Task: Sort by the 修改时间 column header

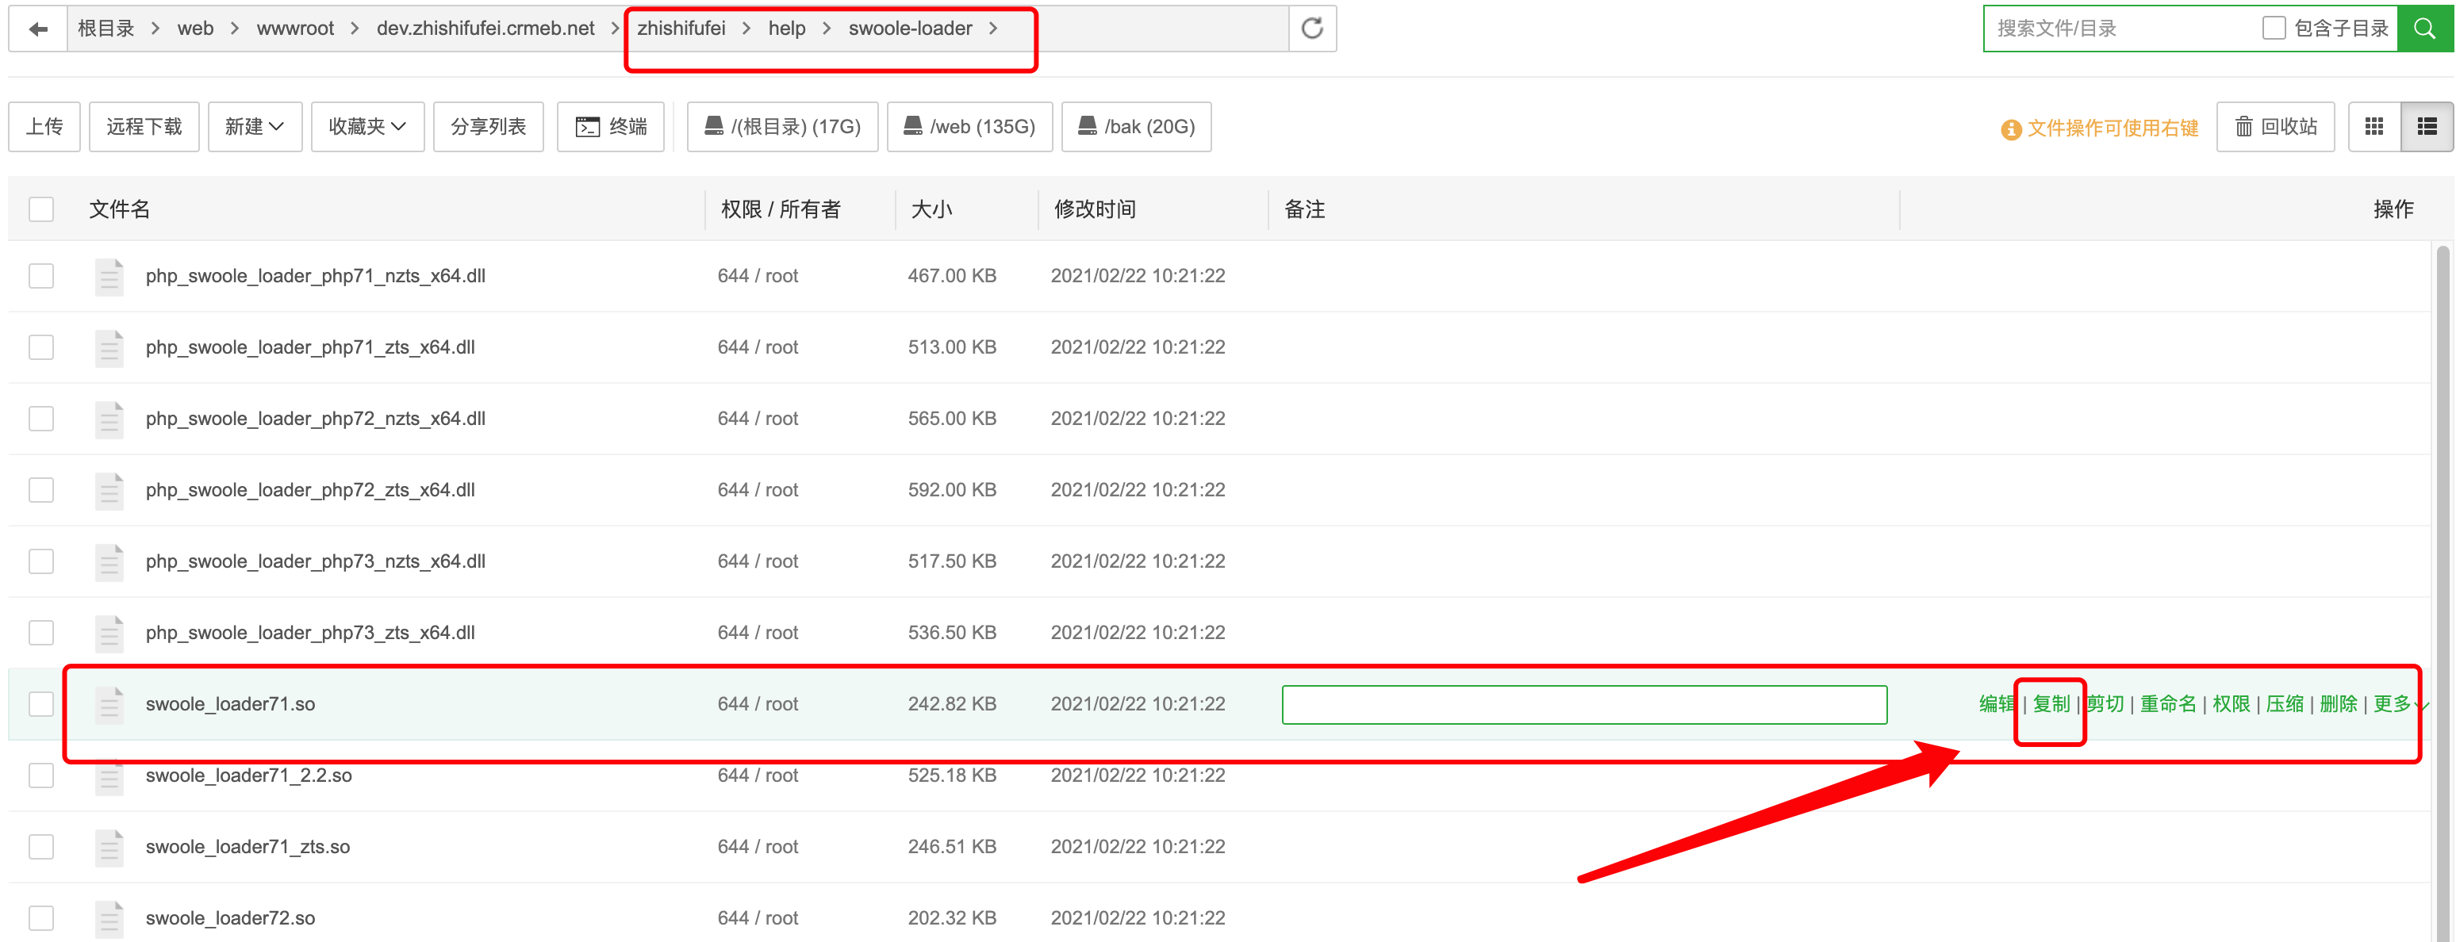Action: [1095, 209]
